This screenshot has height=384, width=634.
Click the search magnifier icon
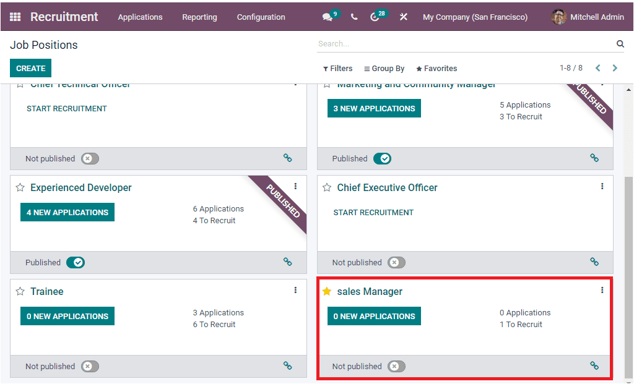pyautogui.click(x=620, y=44)
